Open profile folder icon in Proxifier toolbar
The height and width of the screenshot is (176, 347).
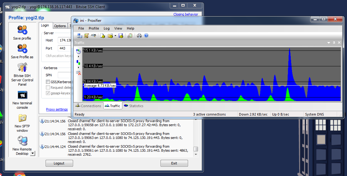(110, 36)
